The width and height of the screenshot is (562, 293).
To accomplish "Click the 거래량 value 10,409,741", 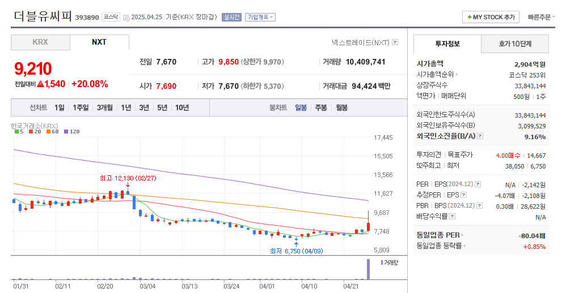I will pyautogui.click(x=365, y=62).
